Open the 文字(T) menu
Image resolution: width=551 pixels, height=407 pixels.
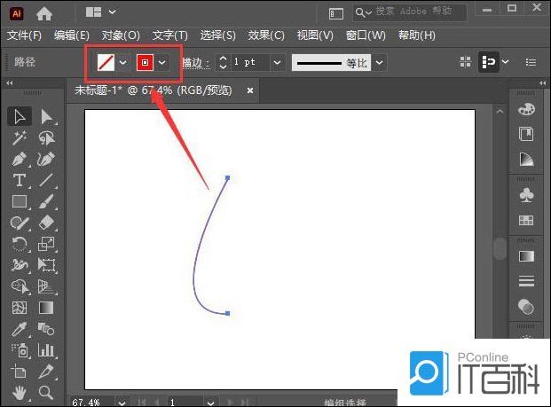click(169, 35)
